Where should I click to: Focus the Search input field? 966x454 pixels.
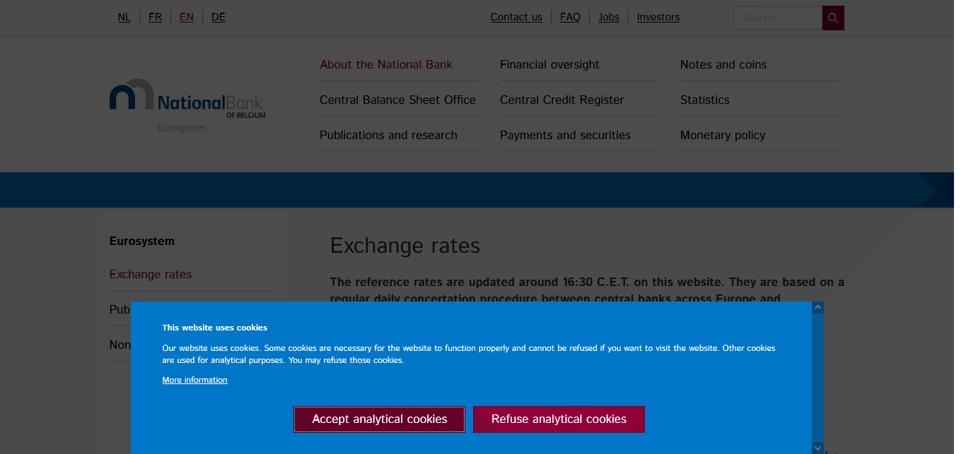tap(778, 18)
